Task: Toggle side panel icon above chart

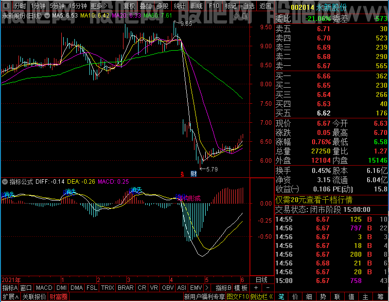Action: coord(245,16)
